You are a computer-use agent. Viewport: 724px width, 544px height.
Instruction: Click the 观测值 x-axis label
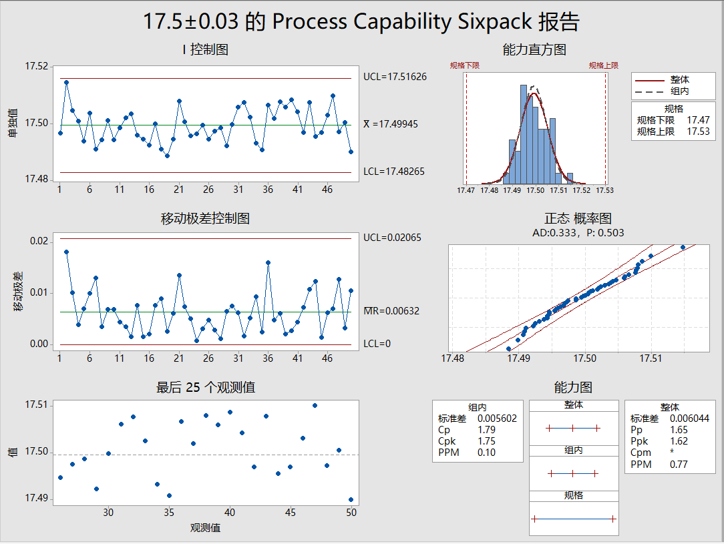[x=205, y=528]
